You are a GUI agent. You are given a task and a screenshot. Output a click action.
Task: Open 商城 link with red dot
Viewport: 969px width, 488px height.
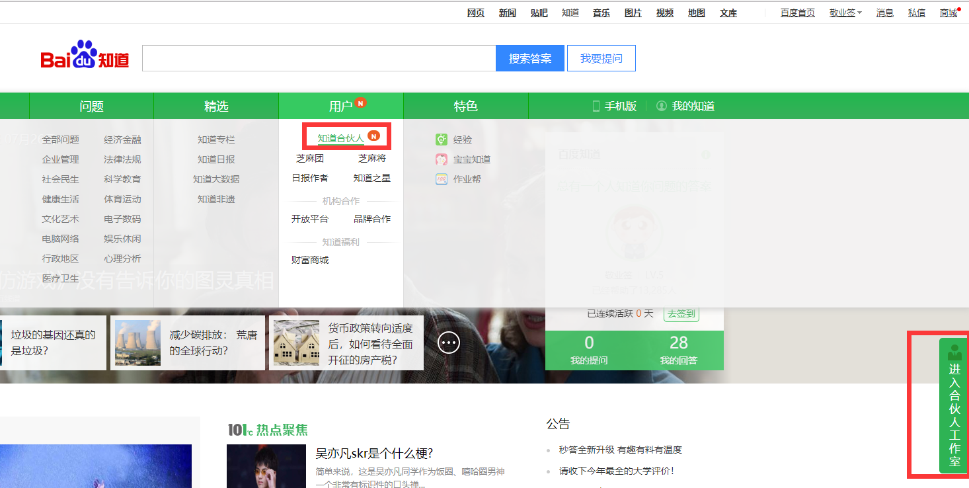(x=949, y=13)
